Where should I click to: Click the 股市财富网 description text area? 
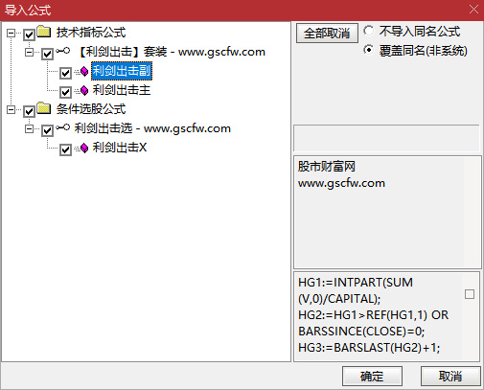point(387,212)
